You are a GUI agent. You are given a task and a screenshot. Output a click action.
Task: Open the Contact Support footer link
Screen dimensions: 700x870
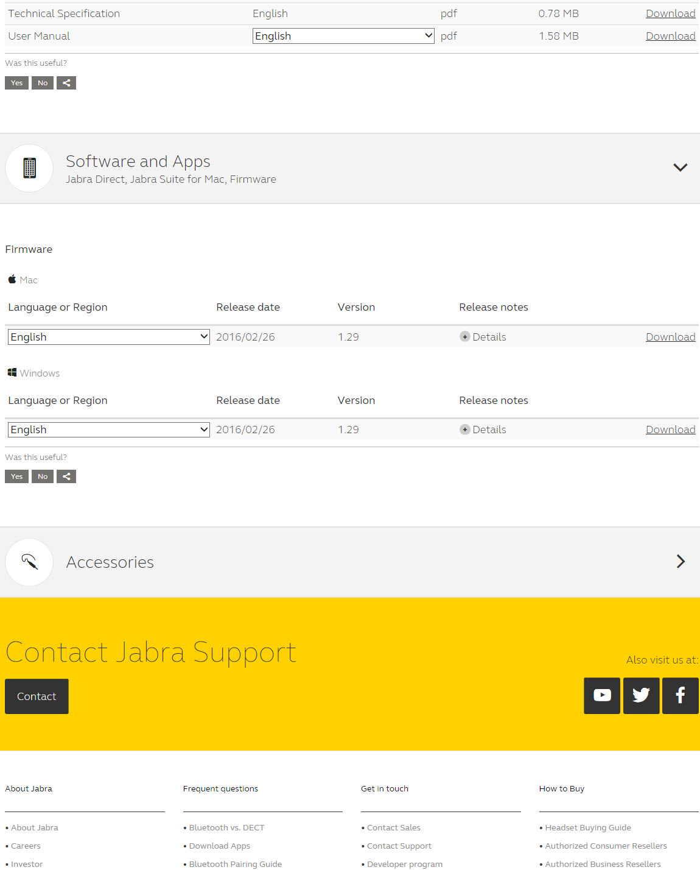click(x=399, y=846)
